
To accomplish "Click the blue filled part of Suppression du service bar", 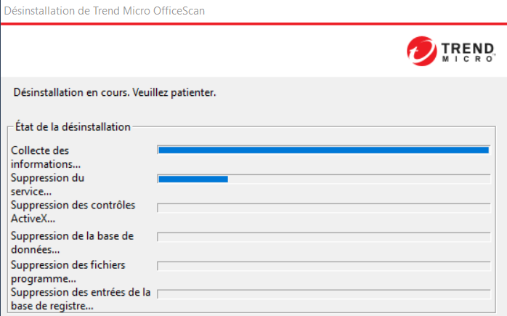I will (193, 179).
